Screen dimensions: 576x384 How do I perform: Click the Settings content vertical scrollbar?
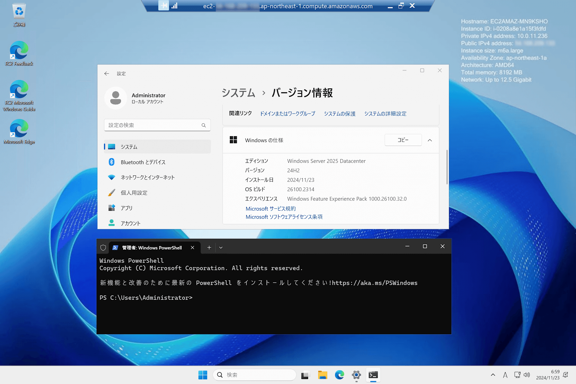(447, 167)
